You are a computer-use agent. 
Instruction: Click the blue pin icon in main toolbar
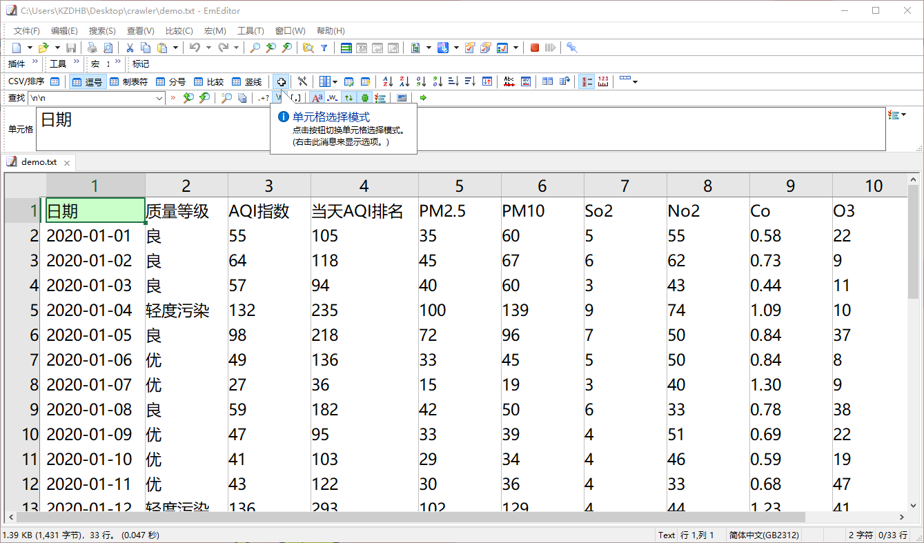click(572, 48)
